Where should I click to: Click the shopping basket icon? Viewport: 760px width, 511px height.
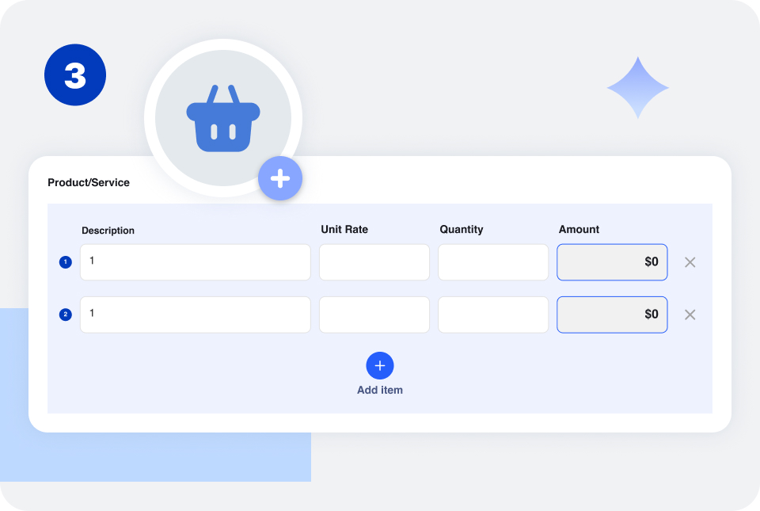(x=223, y=118)
